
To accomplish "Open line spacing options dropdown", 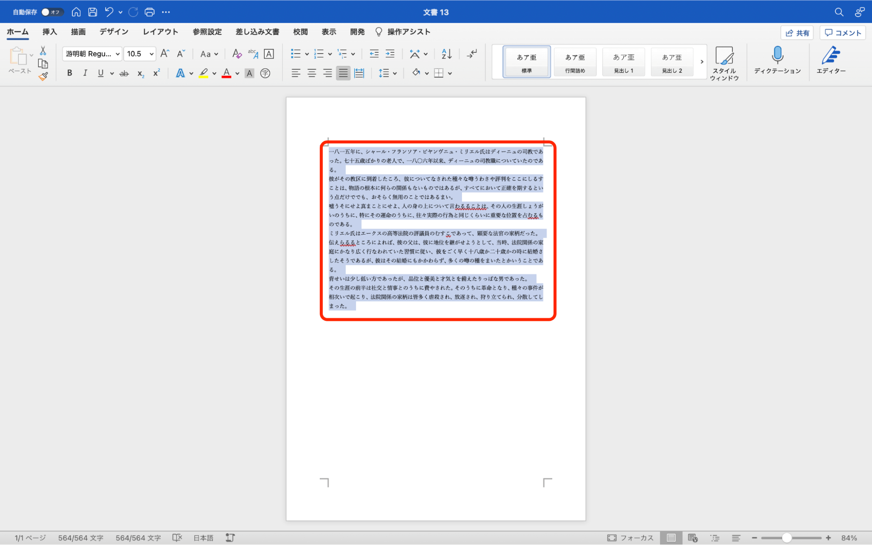I will click(395, 73).
